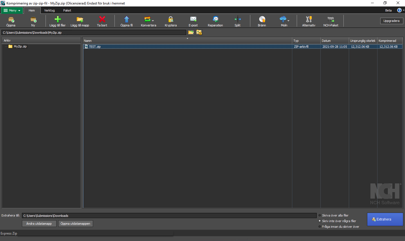Click the Bränn disc icon
Viewport: 405px width, 241px height.
click(x=262, y=19)
